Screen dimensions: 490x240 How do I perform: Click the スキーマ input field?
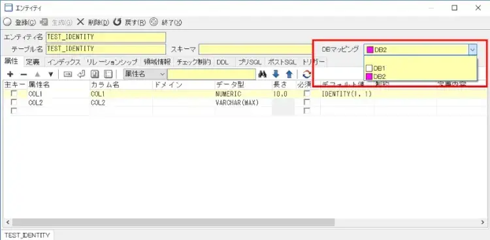255,49
